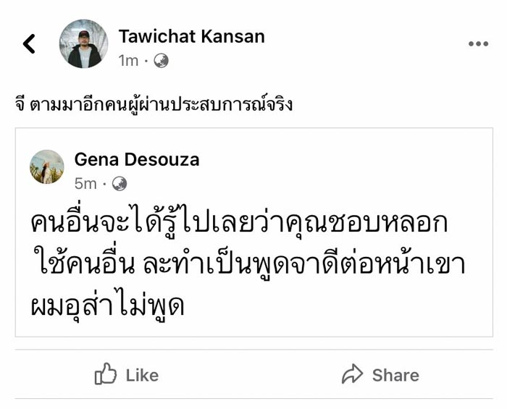Open the Gena Desouza profile name link
The width and height of the screenshot is (507, 409).
click(x=136, y=159)
